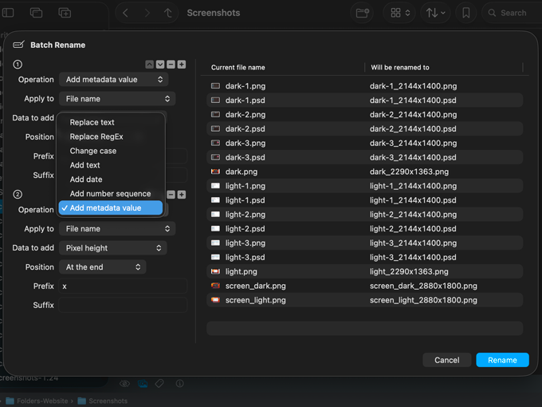Click the empty Suffix field in step 2
This screenshot has height=407, width=542.
tap(123, 305)
